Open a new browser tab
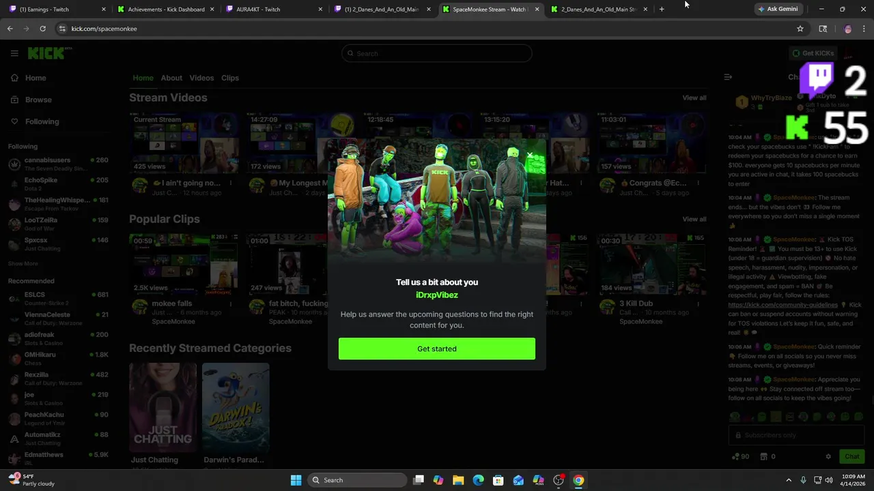The height and width of the screenshot is (491, 874). [662, 9]
